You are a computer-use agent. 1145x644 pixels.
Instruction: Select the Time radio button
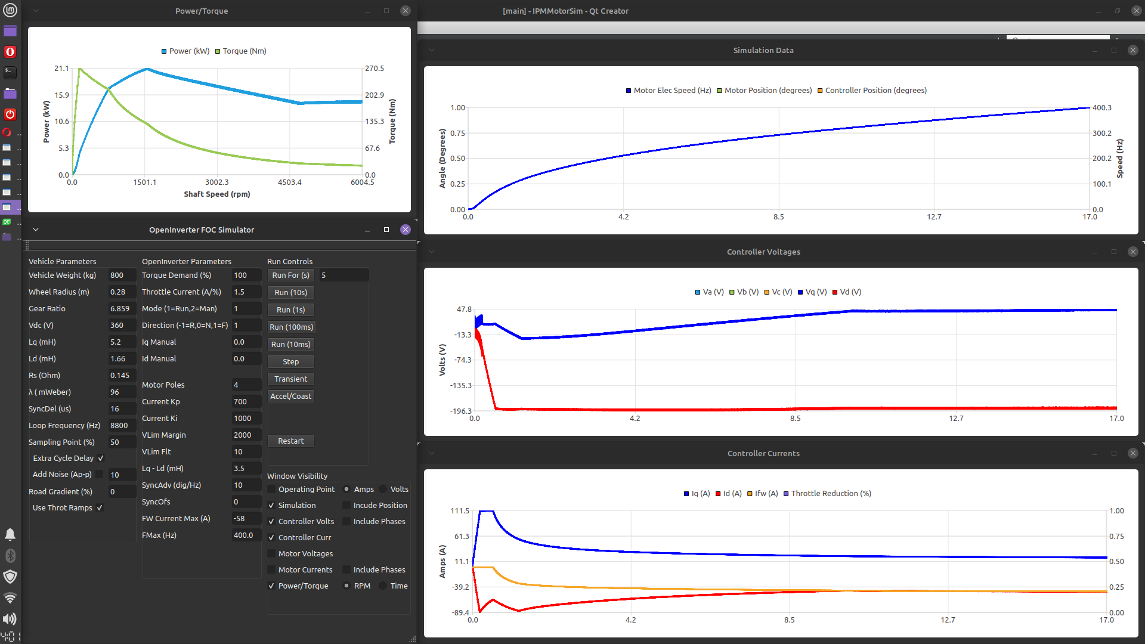pyautogui.click(x=383, y=586)
